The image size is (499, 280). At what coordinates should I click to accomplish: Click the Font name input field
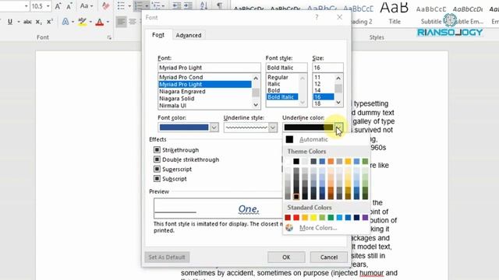point(209,68)
